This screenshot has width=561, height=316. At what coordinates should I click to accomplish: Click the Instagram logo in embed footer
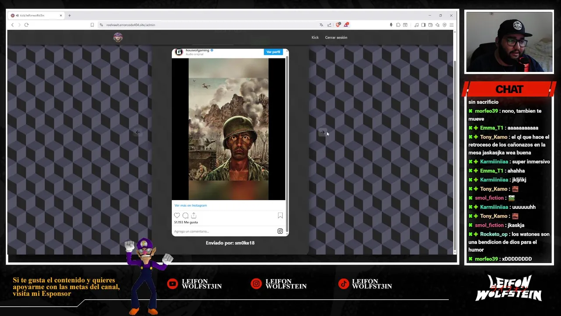coord(280,231)
